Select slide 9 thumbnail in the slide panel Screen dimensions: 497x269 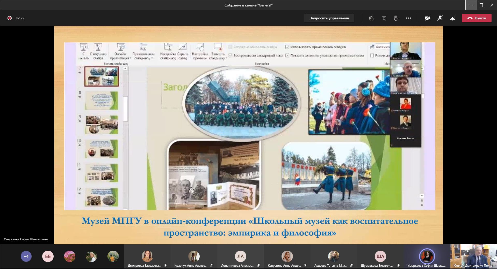[102, 125]
